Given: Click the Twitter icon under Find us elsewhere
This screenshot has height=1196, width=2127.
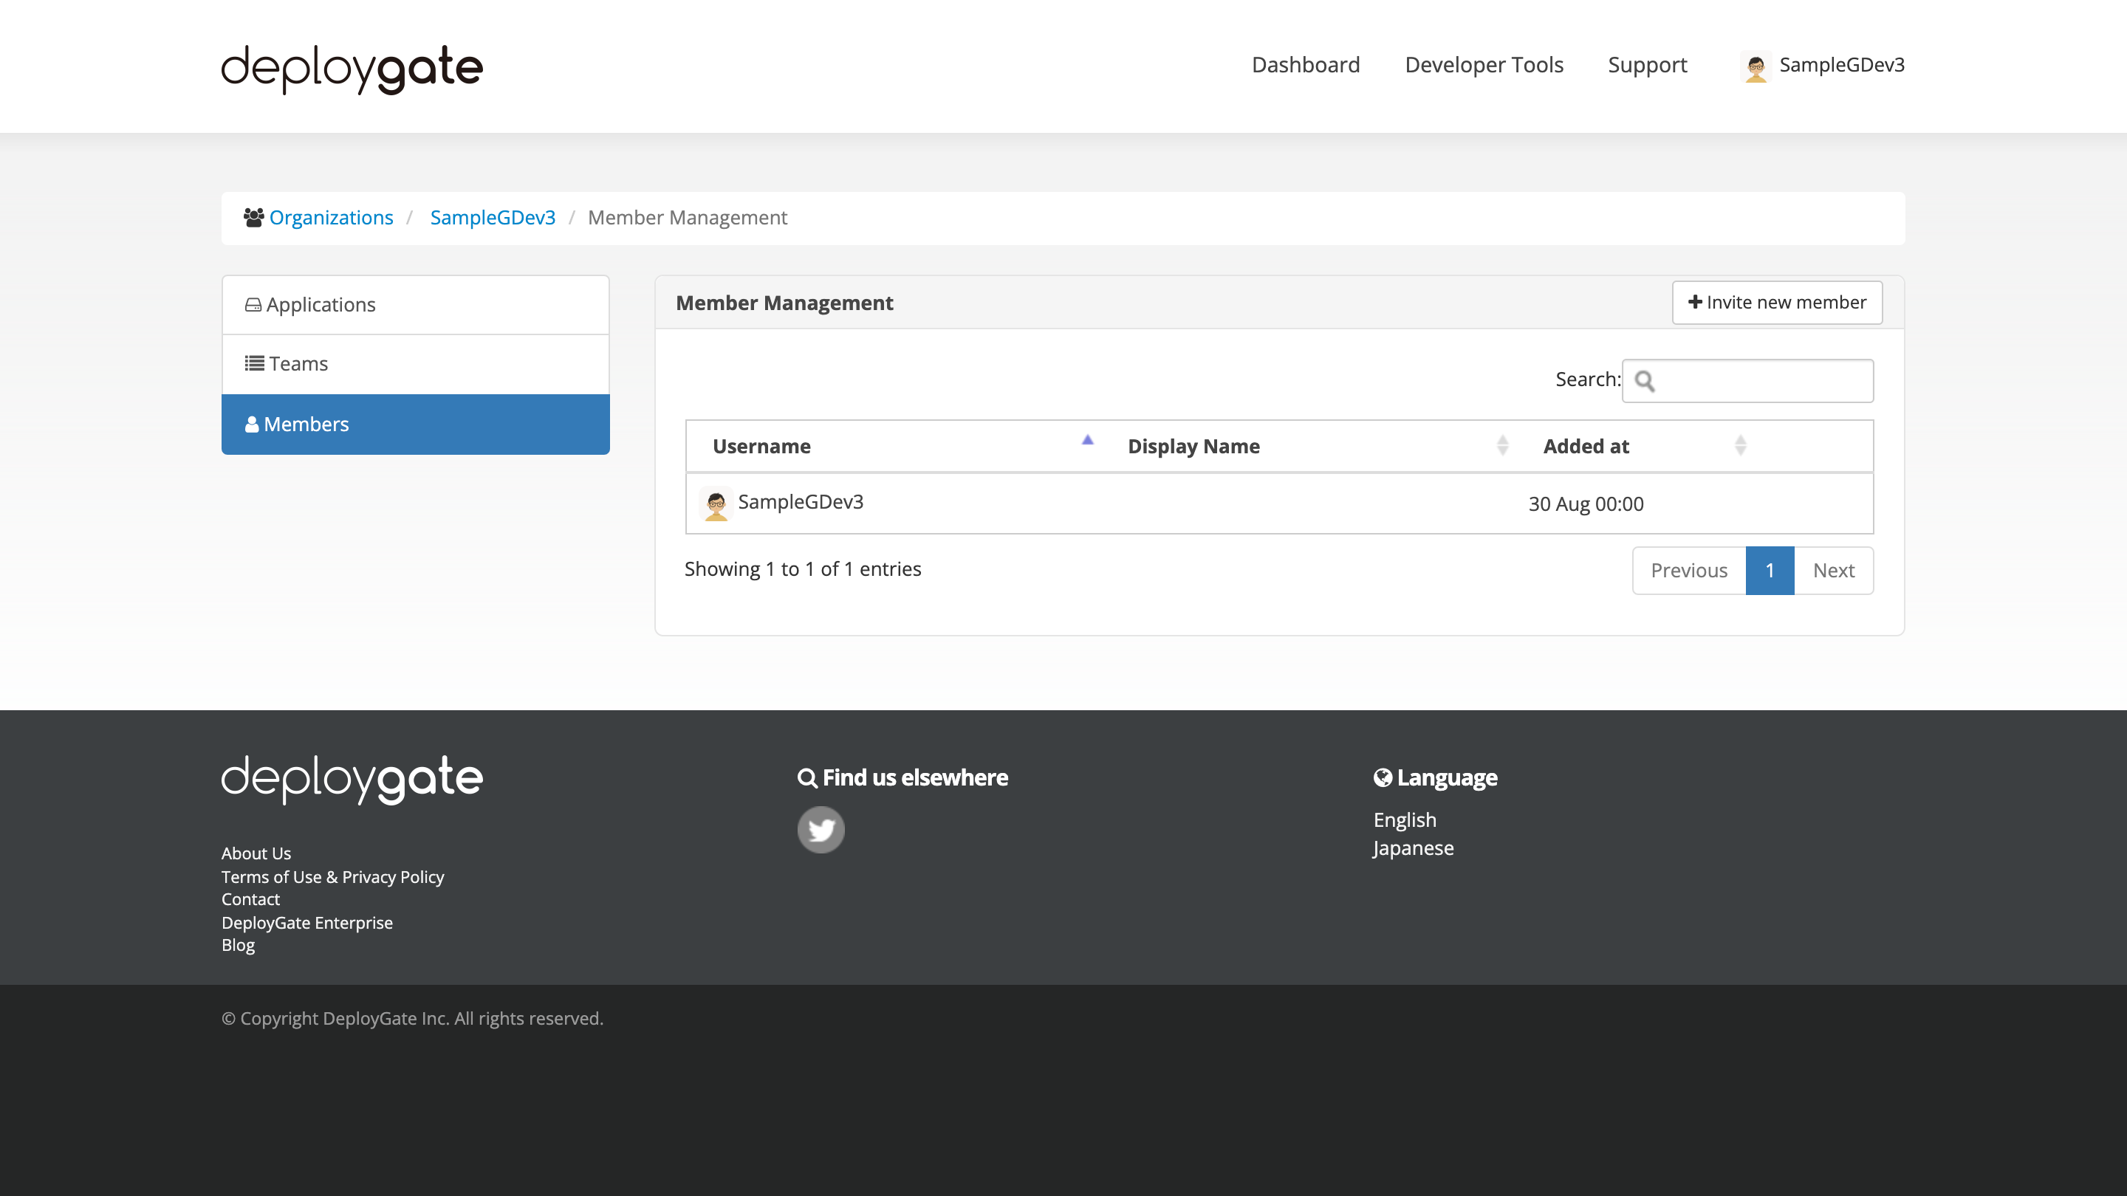Looking at the screenshot, I should (821, 828).
